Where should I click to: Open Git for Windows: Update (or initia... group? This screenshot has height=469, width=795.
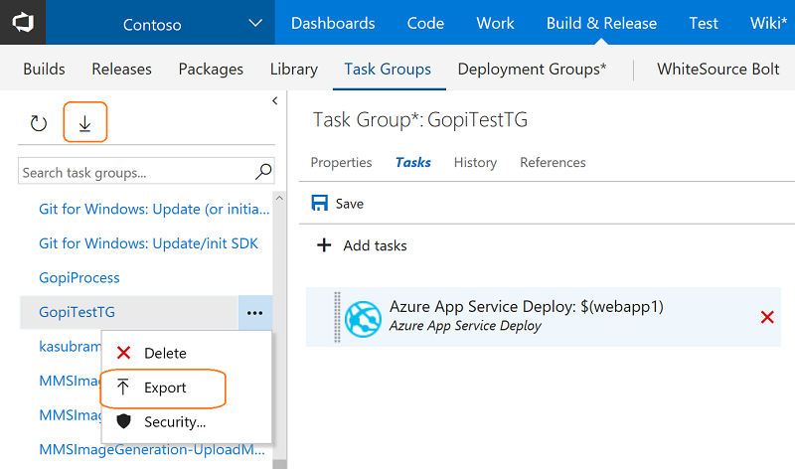coord(154,209)
